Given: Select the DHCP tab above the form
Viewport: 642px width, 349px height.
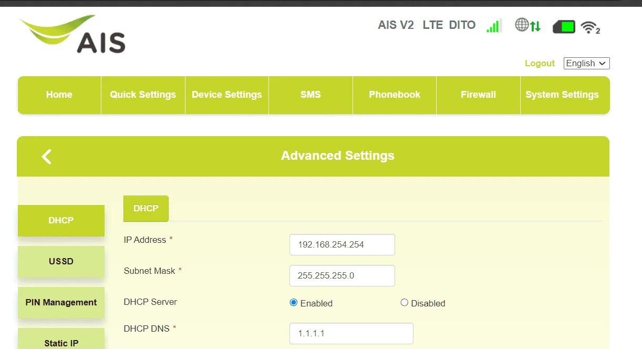Looking at the screenshot, I should [x=146, y=209].
